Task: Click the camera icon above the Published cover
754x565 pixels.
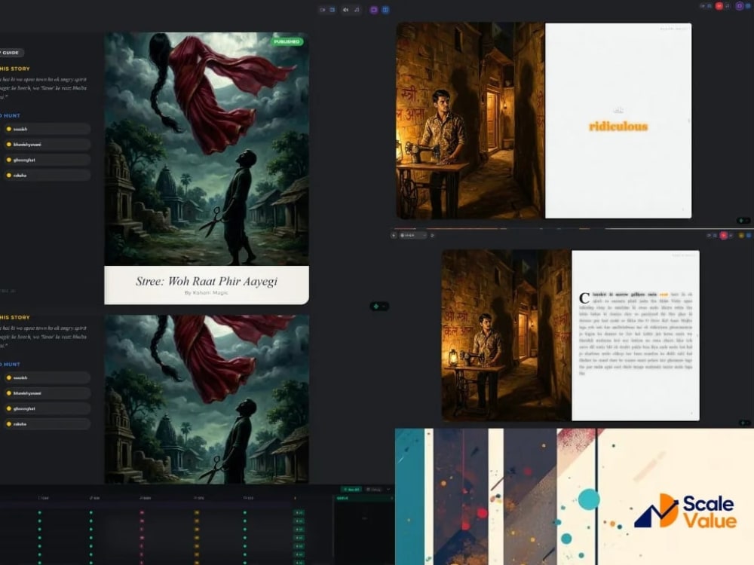Action: [323, 10]
